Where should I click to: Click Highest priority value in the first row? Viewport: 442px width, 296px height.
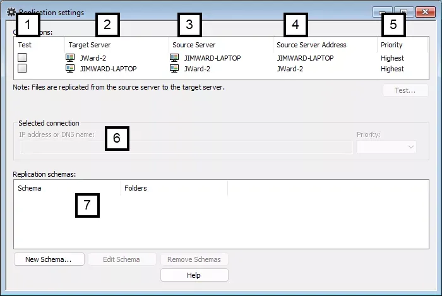click(392, 58)
